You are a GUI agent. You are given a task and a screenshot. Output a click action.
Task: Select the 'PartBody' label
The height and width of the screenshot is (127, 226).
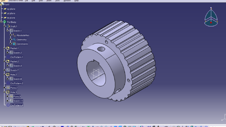pyautogui.click(x=11, y=22)
